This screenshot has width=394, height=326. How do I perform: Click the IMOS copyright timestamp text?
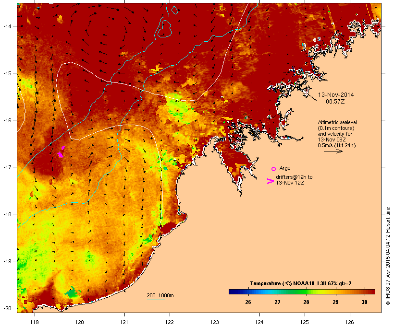[388, 256]
